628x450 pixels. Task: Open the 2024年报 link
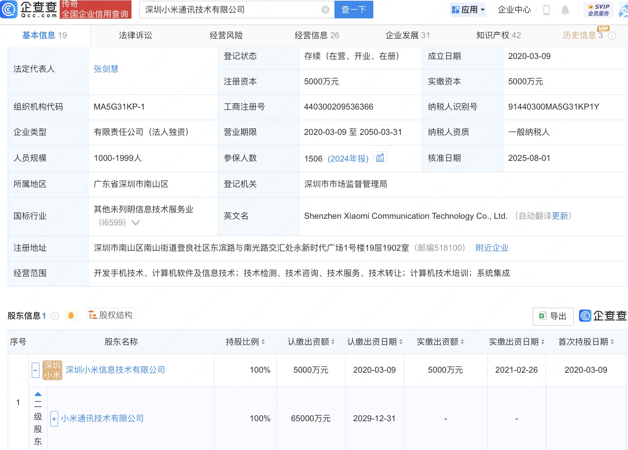coord(348,159)
